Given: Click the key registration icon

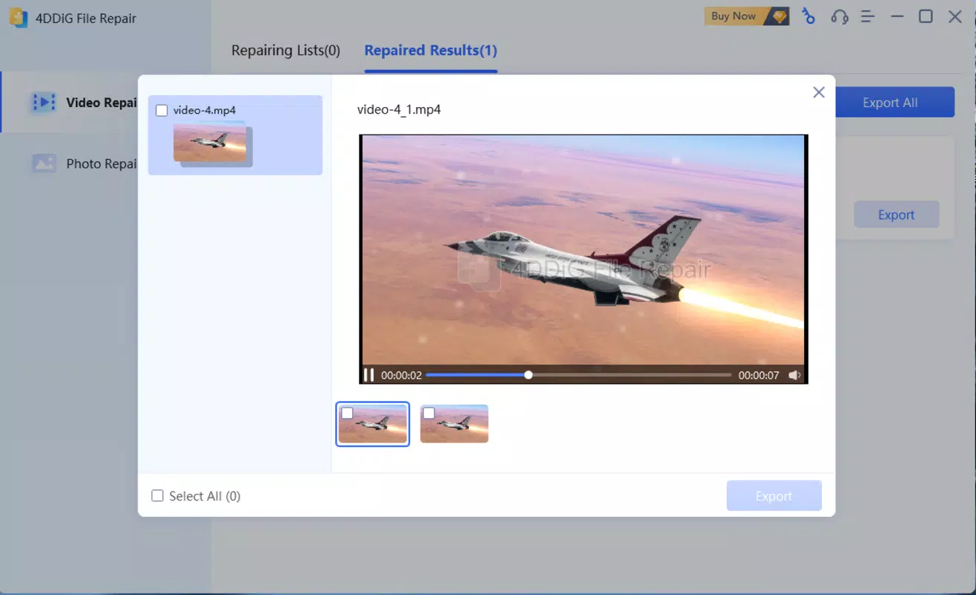Looking at the screenshot, I should tap(808, 16).
